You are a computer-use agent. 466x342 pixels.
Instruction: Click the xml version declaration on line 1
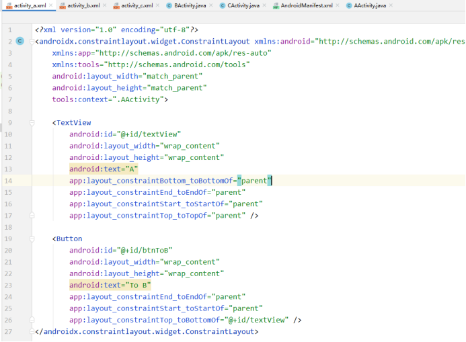coord(117,30)
